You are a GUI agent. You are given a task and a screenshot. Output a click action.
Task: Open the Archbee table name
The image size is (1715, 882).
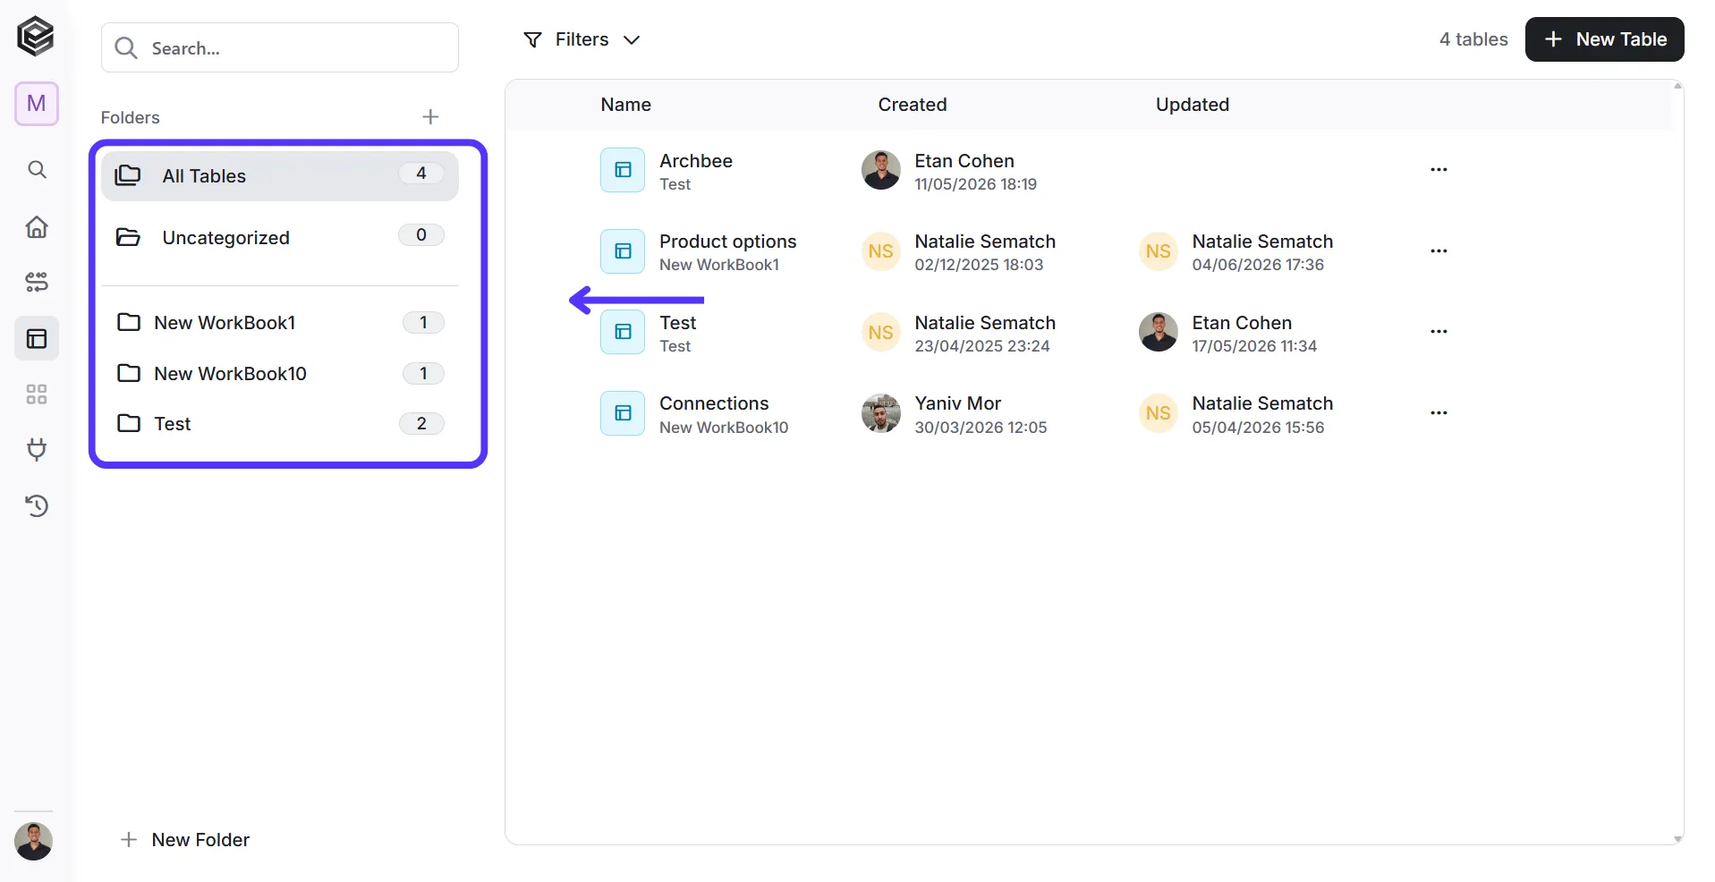pos(696,161)
